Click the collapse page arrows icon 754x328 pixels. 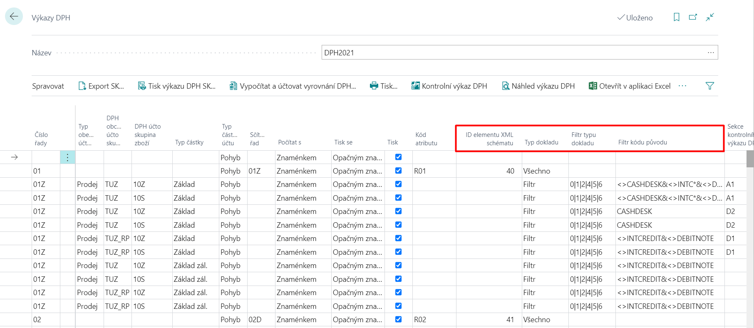[710, 17]
